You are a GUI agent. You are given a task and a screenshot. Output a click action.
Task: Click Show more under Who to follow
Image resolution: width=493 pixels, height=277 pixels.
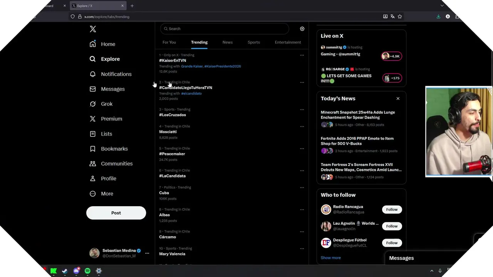[331, 258]
